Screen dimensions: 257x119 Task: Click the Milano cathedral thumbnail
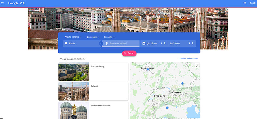(74, 91)
